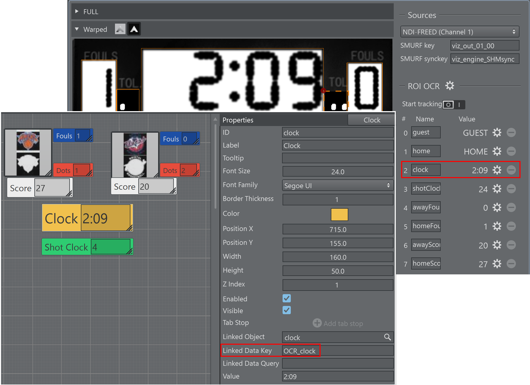Expand the FULL section
This screenshot has height=385, width=530.
coord(77,12)
